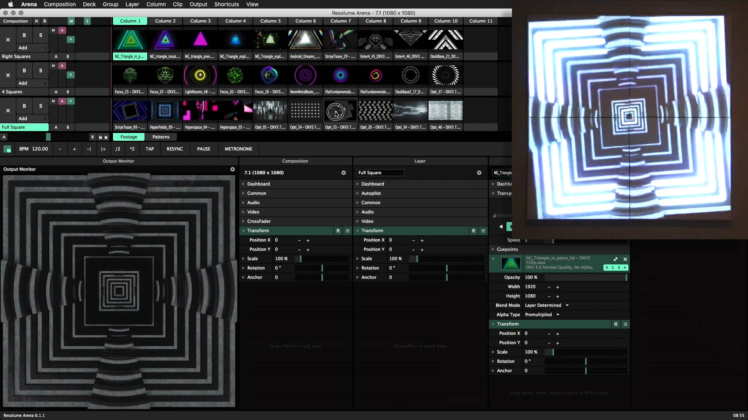
Task: Toggle the M mute on Full Square layer
Action: pyautogui.click(x=53, y=101)
